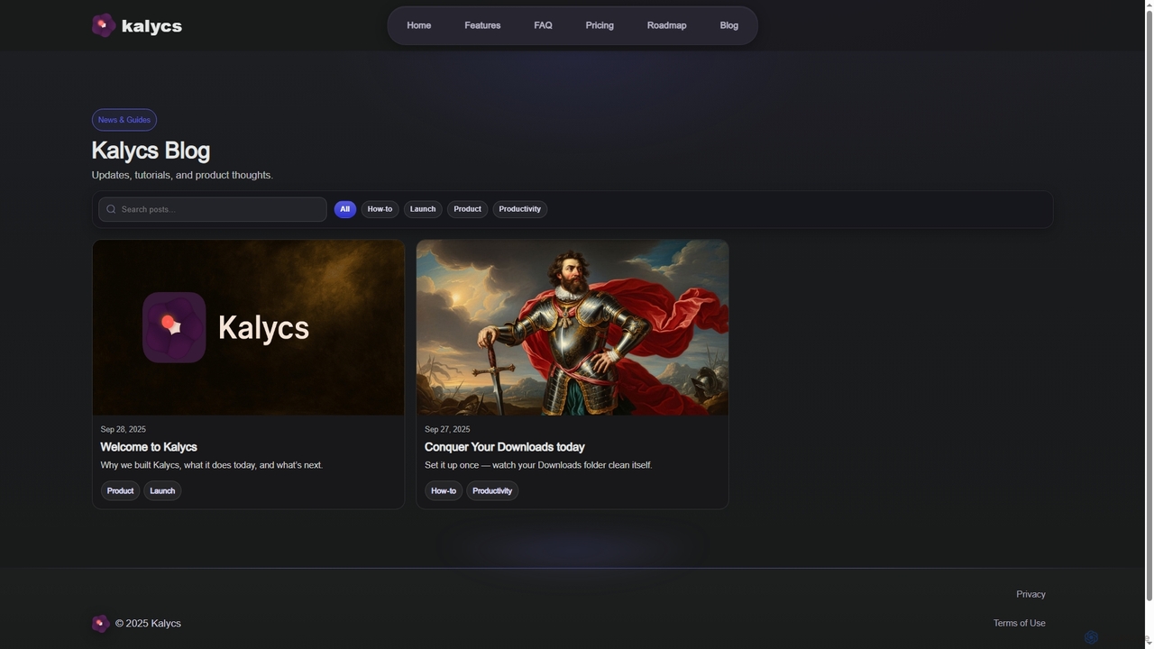Click the small hexagon icon at bottom right

pos(1091,637)
